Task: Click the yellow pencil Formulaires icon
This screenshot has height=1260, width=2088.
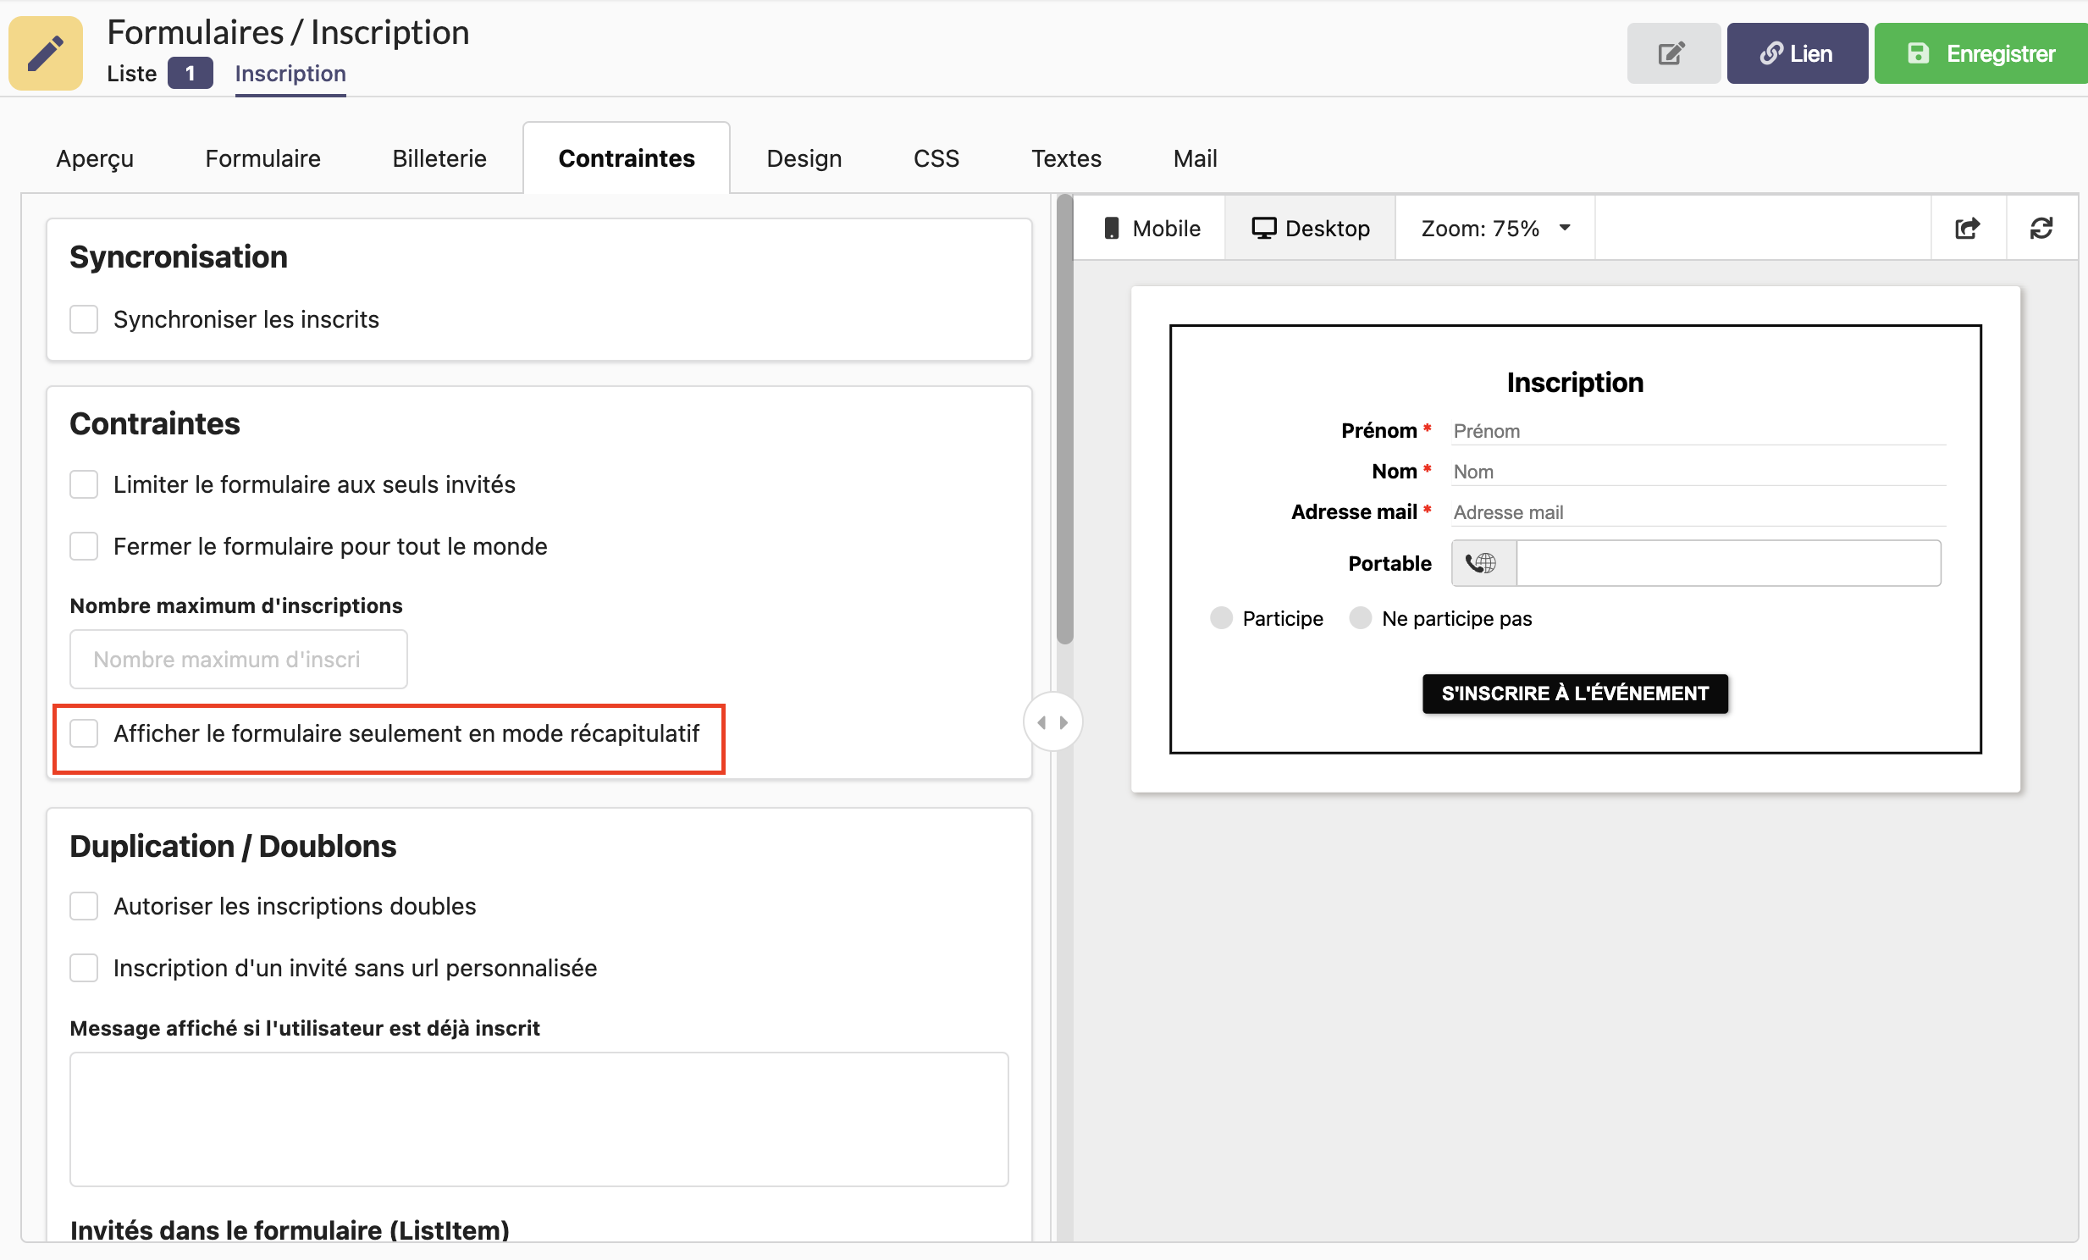Action: coord(46,53)
